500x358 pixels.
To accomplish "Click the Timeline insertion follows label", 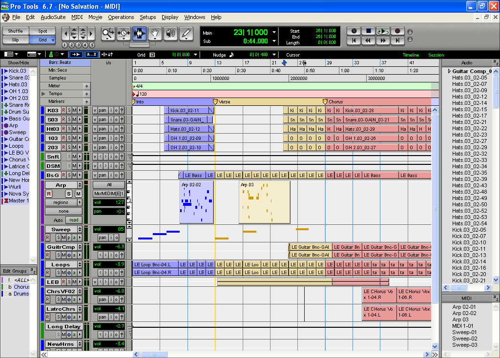I will [411, 55].
